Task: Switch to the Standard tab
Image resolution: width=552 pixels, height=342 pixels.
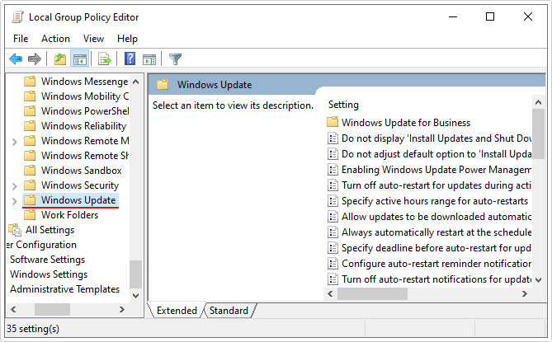Action: coord(229,311)
